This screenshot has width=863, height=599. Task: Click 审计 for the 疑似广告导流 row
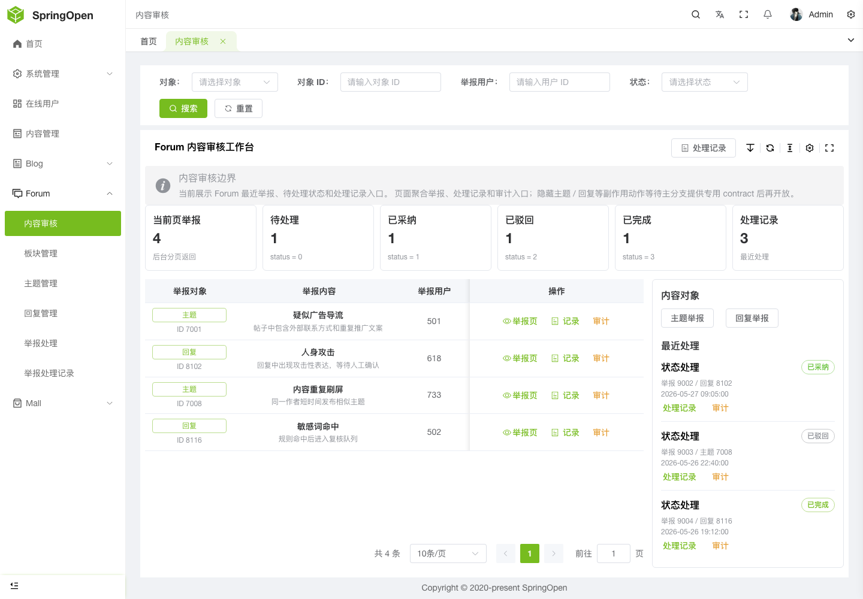[x=601, y=321]
